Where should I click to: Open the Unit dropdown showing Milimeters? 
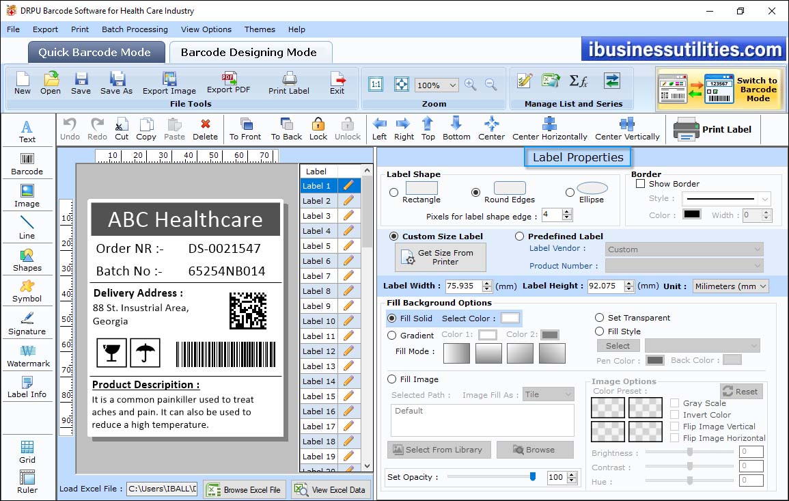click(x=730, y=286)
